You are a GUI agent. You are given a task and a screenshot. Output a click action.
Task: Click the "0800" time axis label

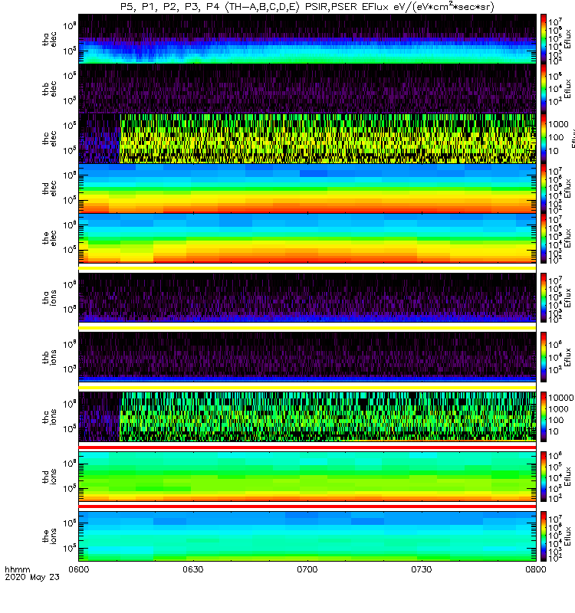pyautogui.click(x=535, y=569)
